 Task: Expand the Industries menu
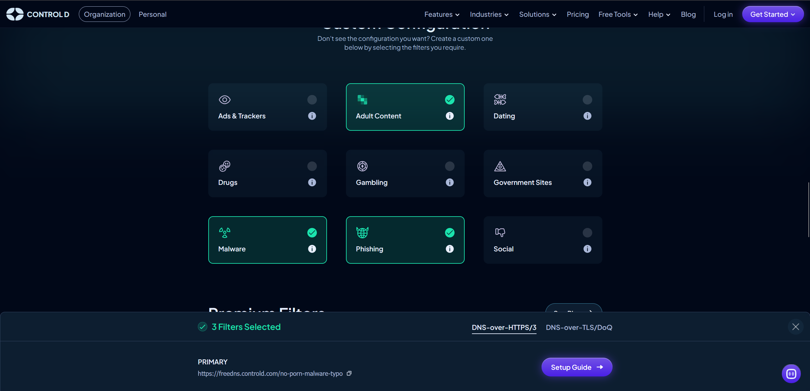point(489,15)
